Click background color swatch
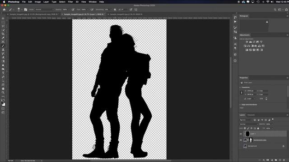Image resolution: width=289 pixels, height=162 pixels. [x=4, y=105]
